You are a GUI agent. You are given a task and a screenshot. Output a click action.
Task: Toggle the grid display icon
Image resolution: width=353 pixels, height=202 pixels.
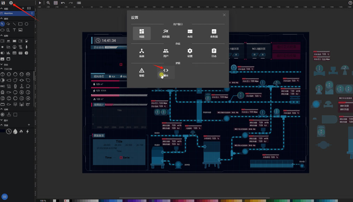[55, 3]
